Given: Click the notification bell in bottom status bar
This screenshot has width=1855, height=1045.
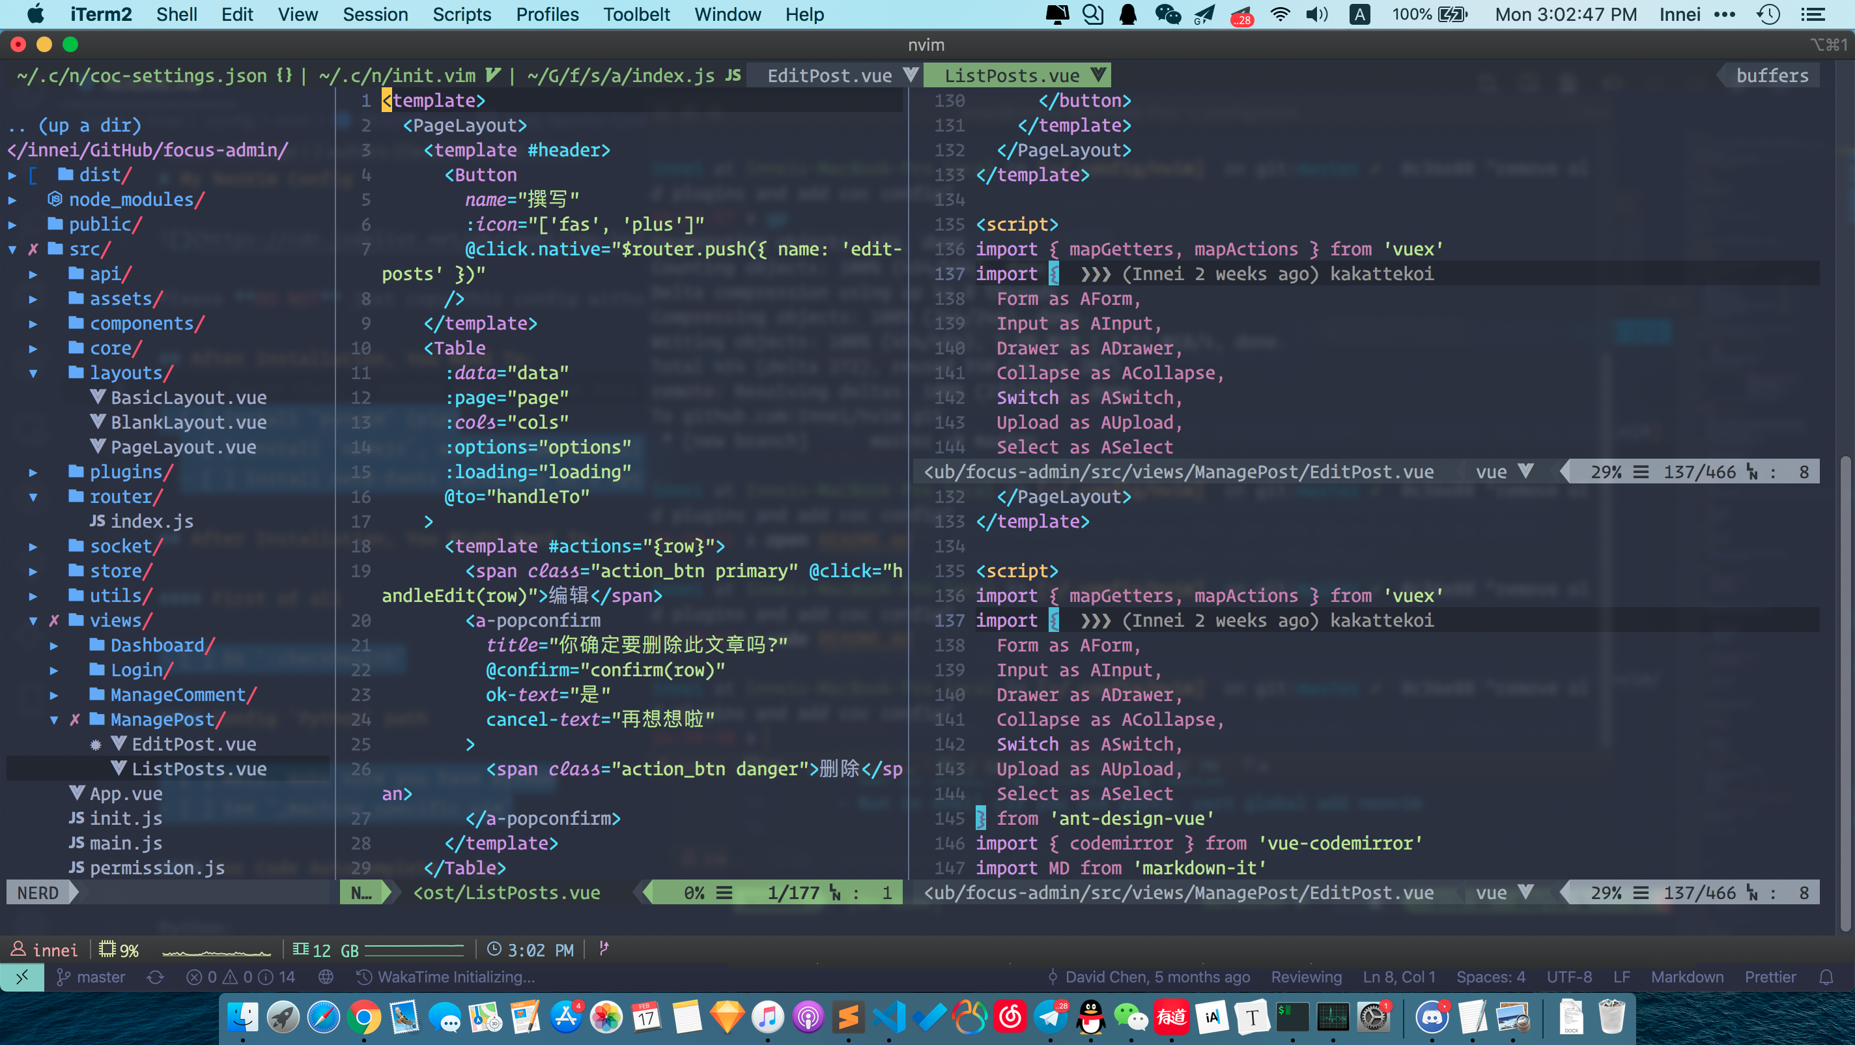Looking at the screenshot, I should (x=1826, y=977).
